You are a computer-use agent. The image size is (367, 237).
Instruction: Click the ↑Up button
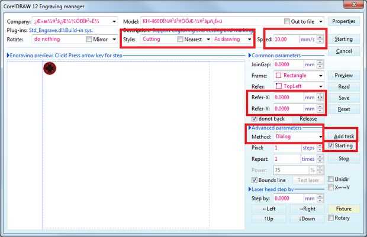pyautogui.click(x=269, y=219)
